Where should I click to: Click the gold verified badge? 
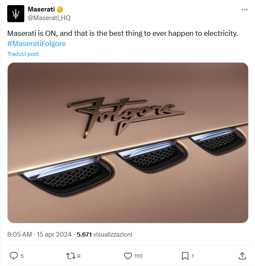point(60,9)
